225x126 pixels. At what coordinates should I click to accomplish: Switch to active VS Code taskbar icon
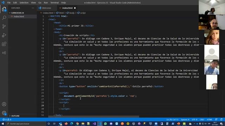click(100, 124)
